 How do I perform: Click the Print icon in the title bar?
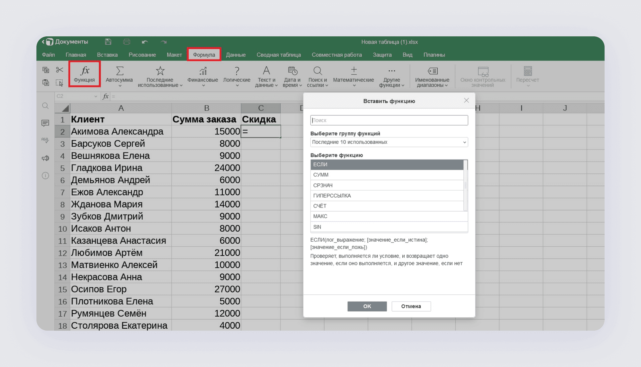127,42
